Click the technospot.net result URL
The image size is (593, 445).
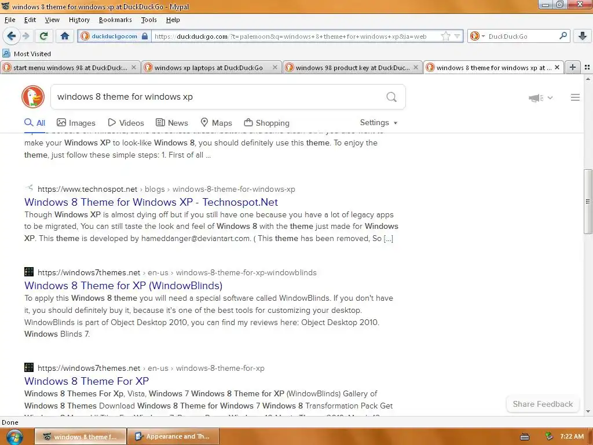[x=166, y=189]
